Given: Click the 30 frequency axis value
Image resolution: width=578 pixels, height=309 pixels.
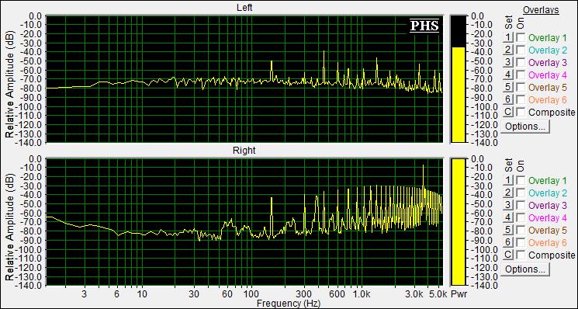Looking at the screenshot, I should (194, 294).
